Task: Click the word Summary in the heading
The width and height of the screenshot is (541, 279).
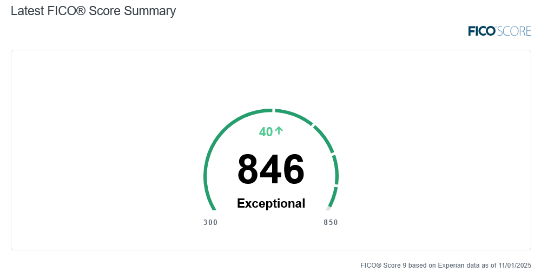Action: [x=153, y=11]
